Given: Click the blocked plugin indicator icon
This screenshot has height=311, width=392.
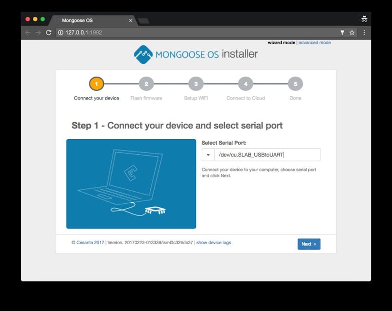Looking at the screenshot, I should click(x=342, y=33).
